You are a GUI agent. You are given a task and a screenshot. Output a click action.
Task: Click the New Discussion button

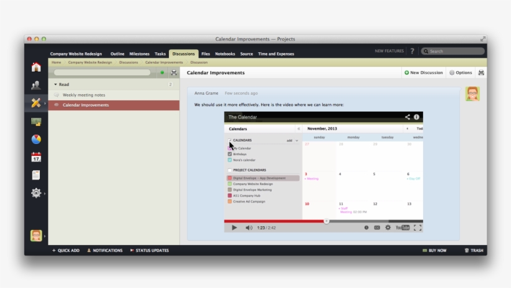click(x=424, y=73)
